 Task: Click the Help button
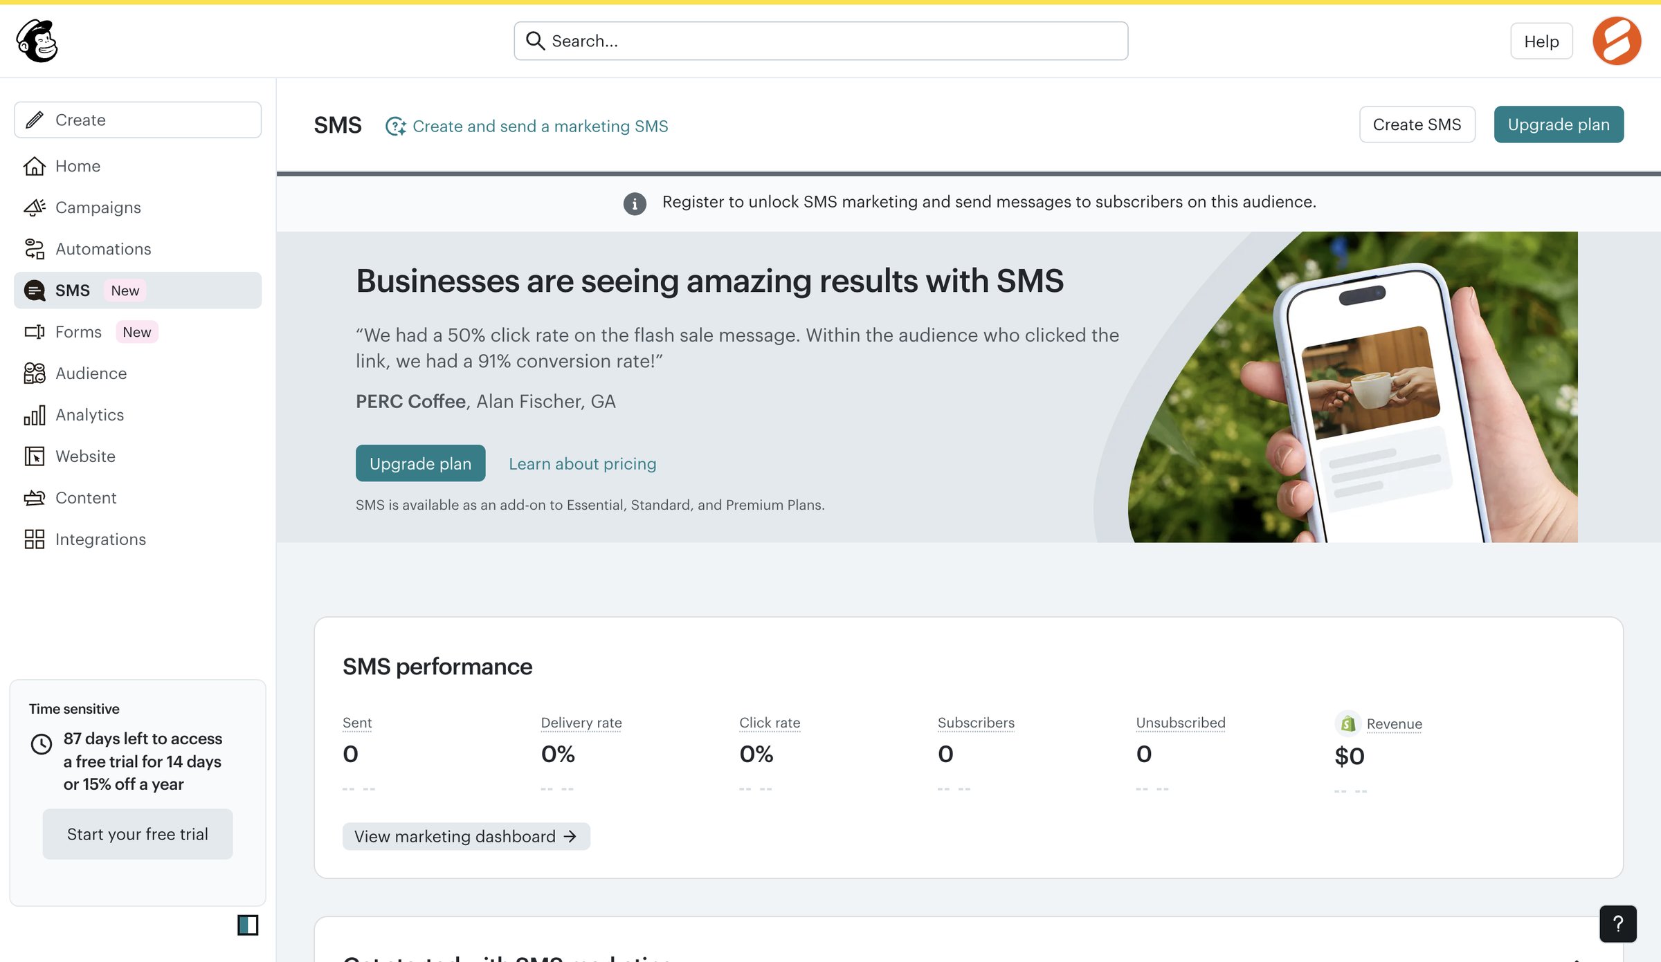[x=1541, y=41]
